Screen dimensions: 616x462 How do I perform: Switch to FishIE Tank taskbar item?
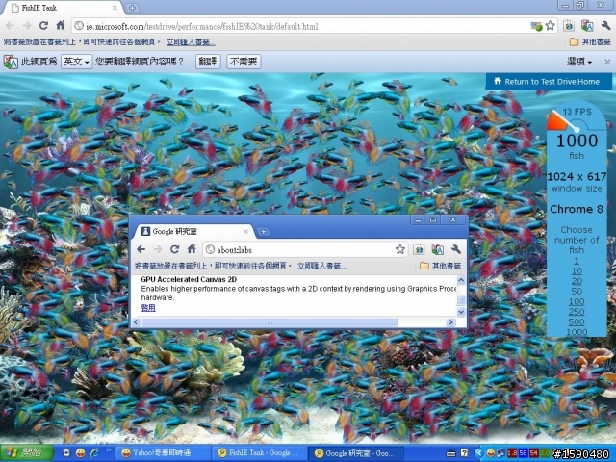pos(261,453)
